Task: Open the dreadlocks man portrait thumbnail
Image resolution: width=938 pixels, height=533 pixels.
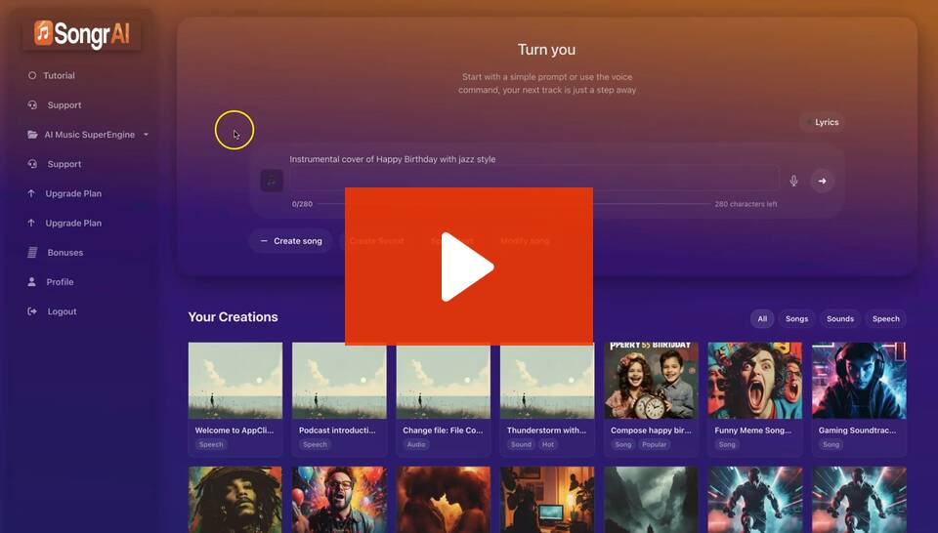Action: [x=235, y=500]
